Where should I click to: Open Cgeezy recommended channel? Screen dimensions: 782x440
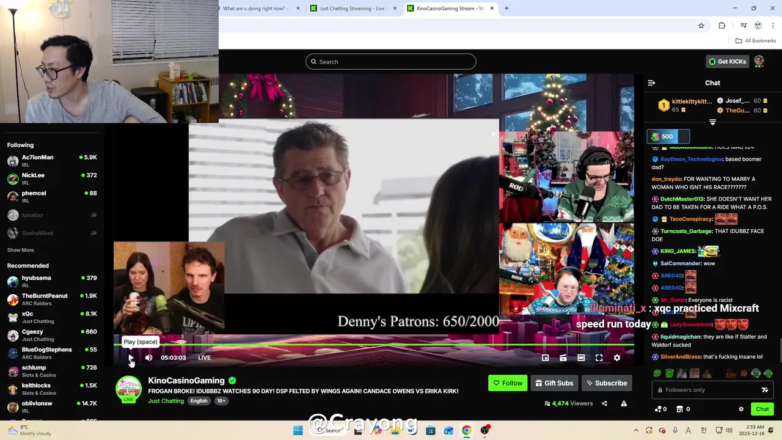coord(52,335)
